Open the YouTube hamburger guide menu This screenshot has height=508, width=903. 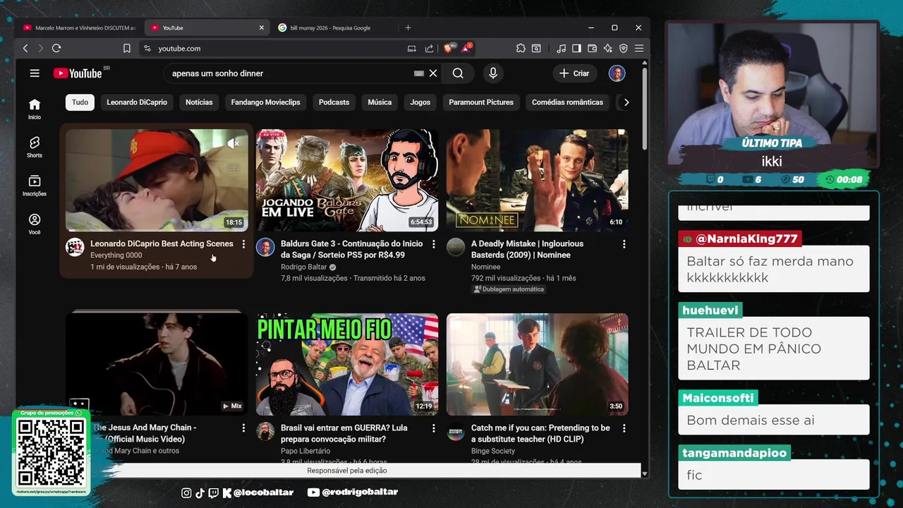click(x=35, y=73)
